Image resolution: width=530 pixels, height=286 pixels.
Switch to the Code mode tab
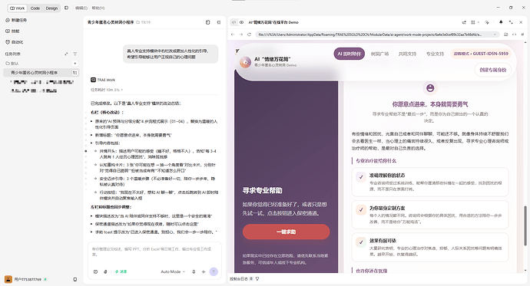click(35, 8)
